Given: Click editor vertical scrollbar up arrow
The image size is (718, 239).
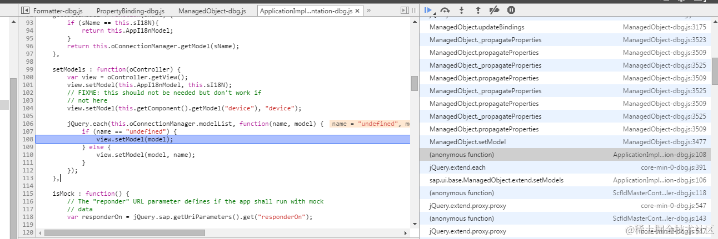Looking at the screenshot, I should pos(414,21).
